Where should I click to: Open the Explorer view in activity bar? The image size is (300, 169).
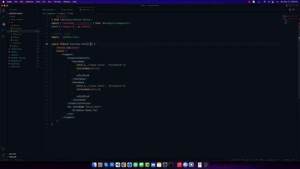pos(3,11)
